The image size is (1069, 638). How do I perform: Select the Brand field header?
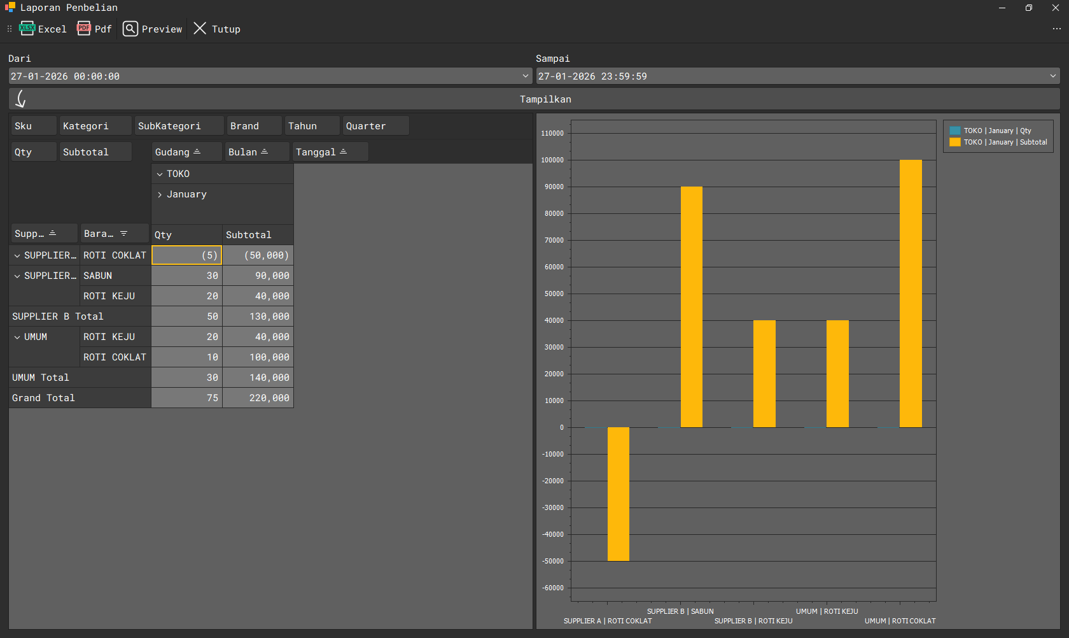253,126
